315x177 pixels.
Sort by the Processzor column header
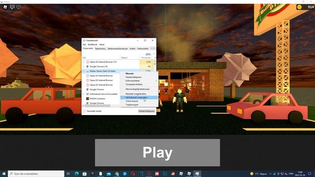coord(146,58)
